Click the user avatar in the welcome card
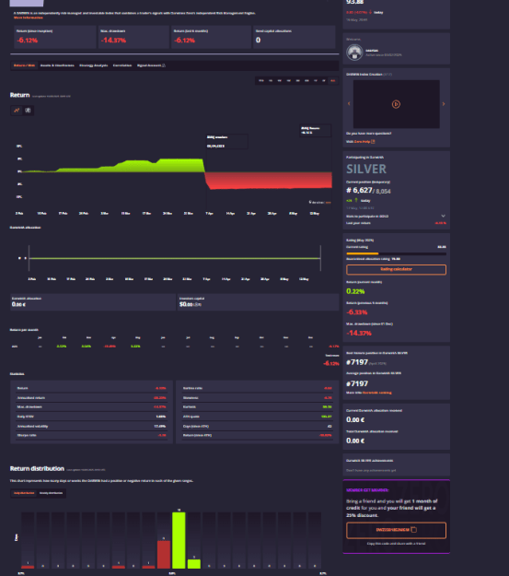This screenshot has height=576, width=509. point(354,53)
